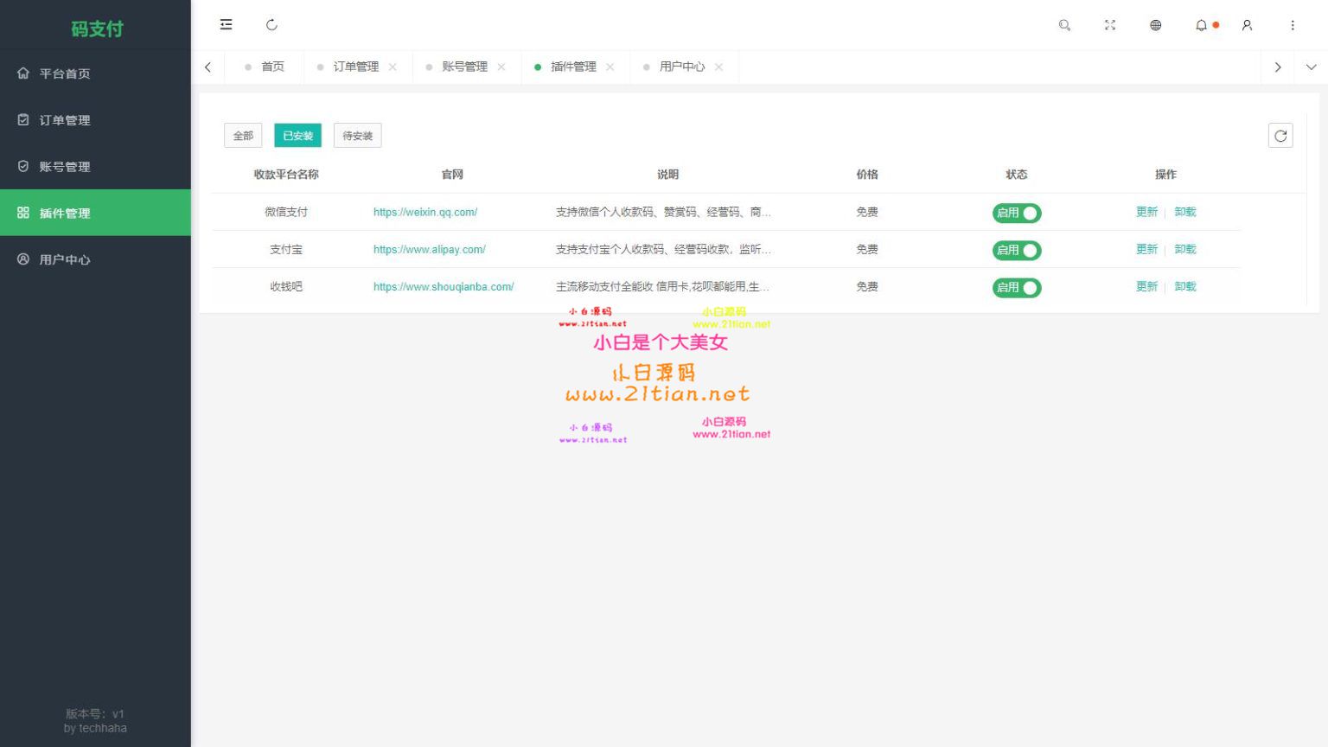
Task: Click 卸载 for 收钱吧
Action: (x=1185, y=286)
